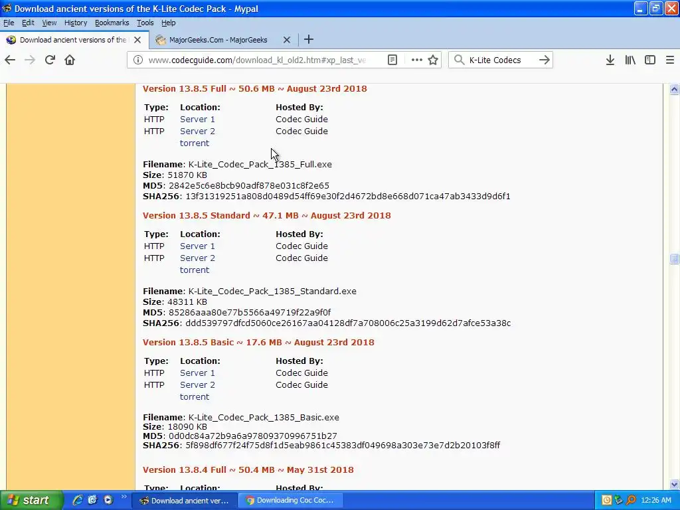
Task: Open page actions three-dot menu
Action: pos(417,60)
